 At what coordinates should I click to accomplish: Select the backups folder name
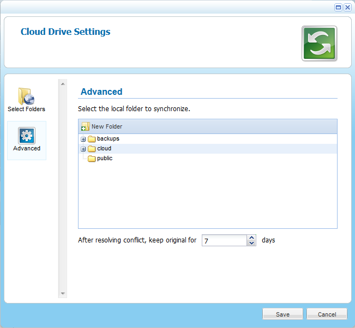point(108,139)
